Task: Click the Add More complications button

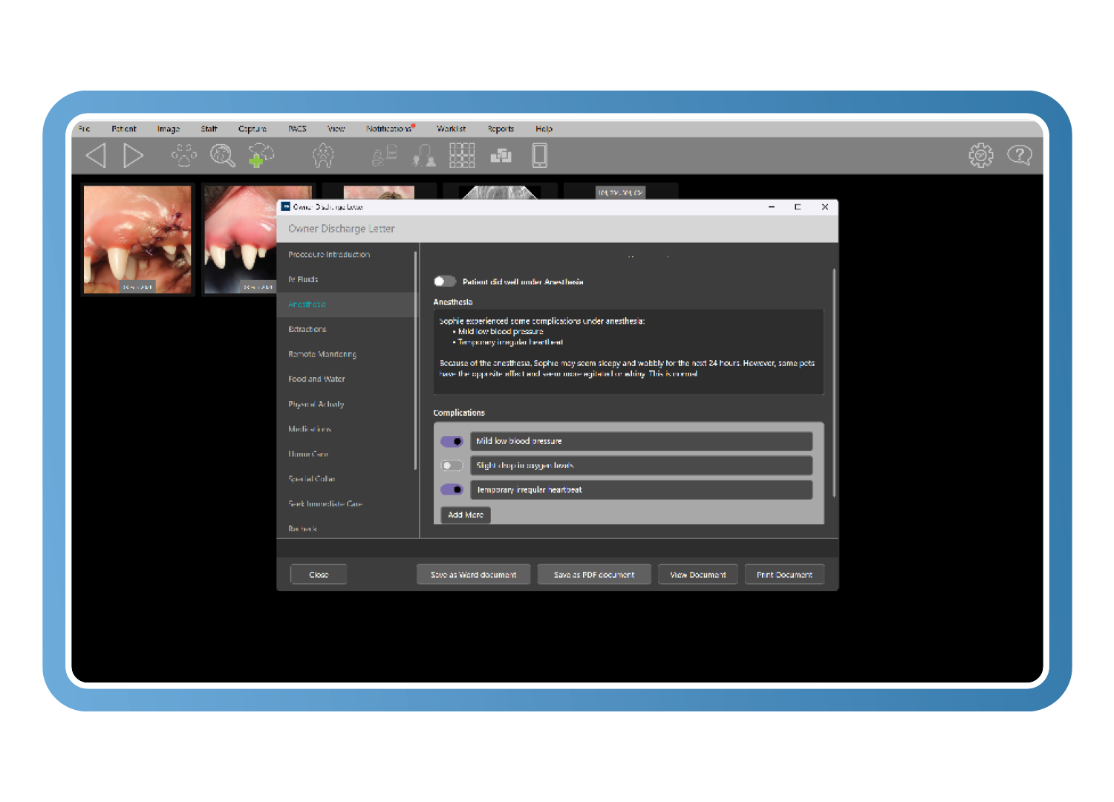Action: pos(466,515)
